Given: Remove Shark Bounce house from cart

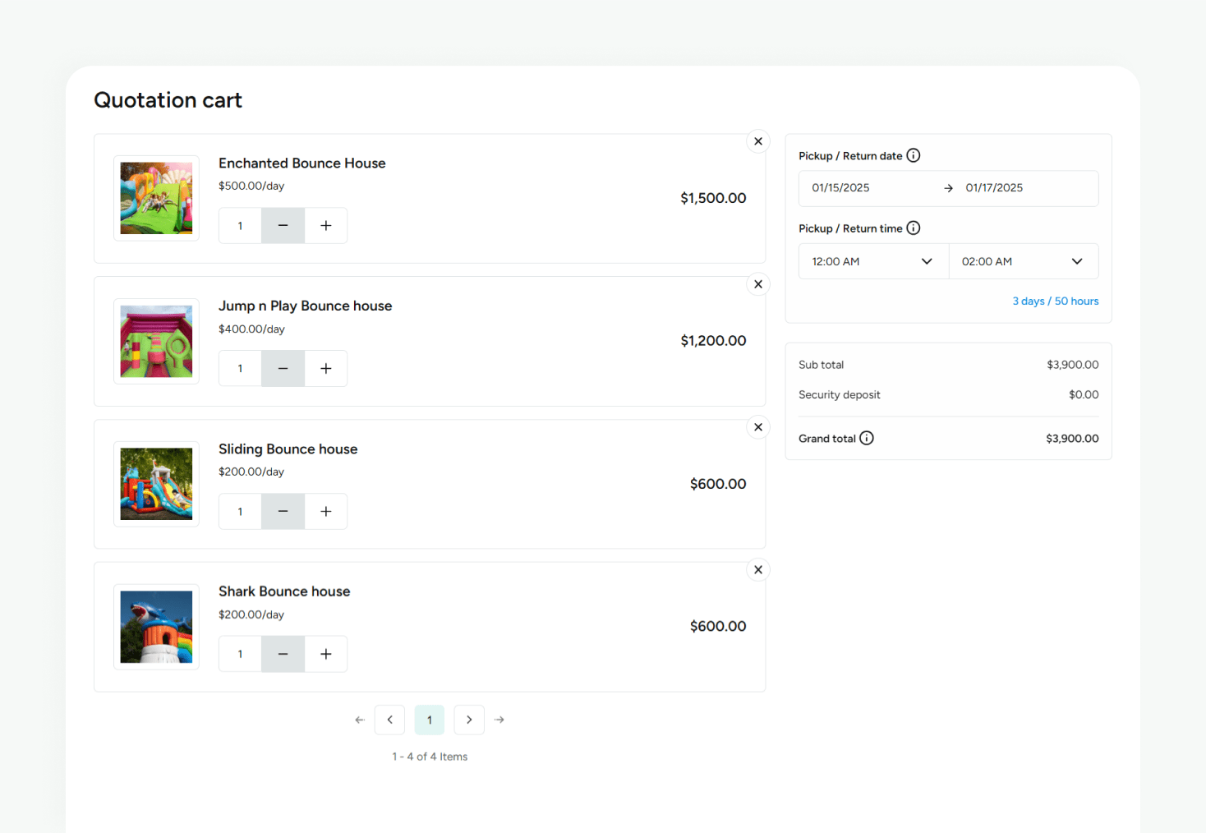Looking at the screenshot, I should click(x=758, y=569).
